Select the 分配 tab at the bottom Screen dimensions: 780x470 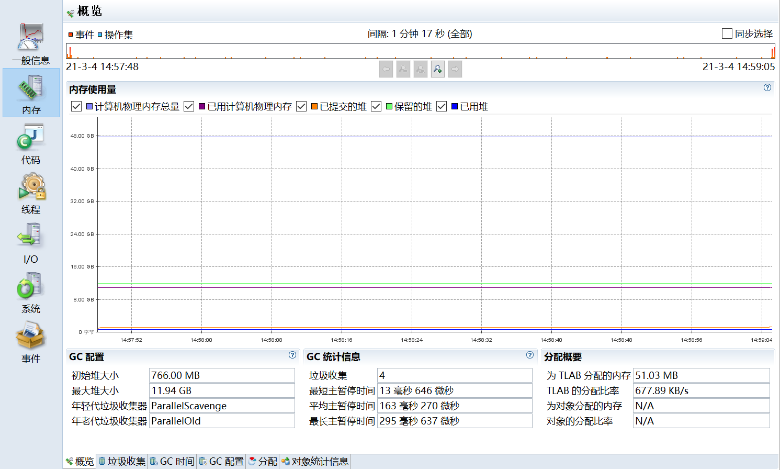click(262, 461)
